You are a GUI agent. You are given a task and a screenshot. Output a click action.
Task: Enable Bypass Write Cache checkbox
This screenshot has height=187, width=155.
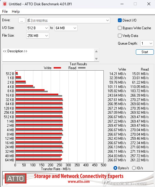click(120, 28)
